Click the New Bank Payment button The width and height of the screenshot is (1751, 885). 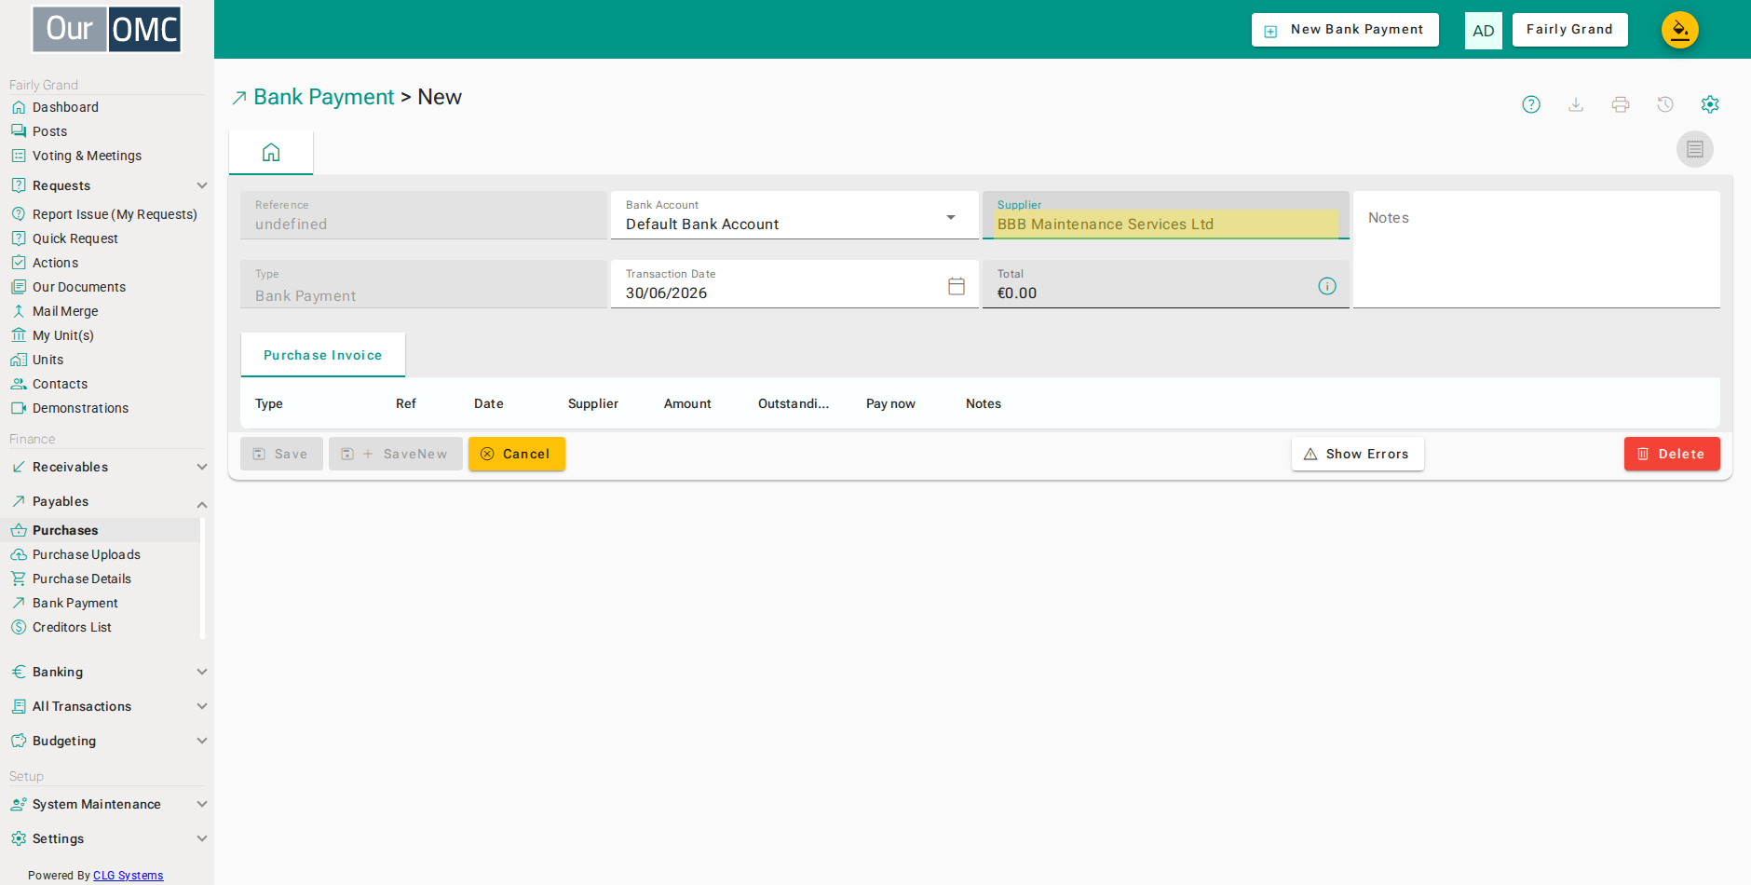1345,30
